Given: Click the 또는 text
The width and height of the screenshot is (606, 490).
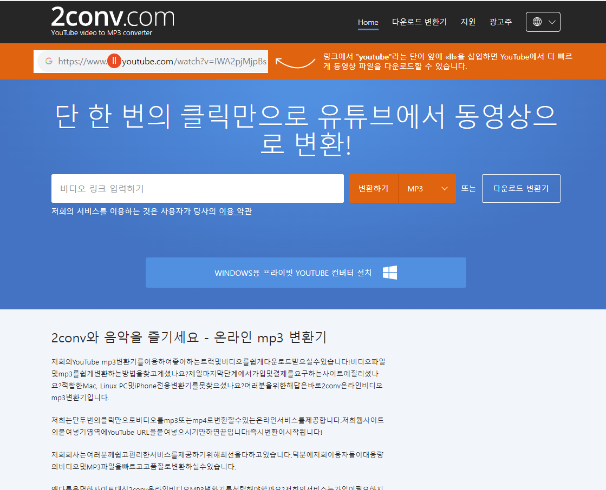Looking at the screenshot, I should [x=468, y=188].
